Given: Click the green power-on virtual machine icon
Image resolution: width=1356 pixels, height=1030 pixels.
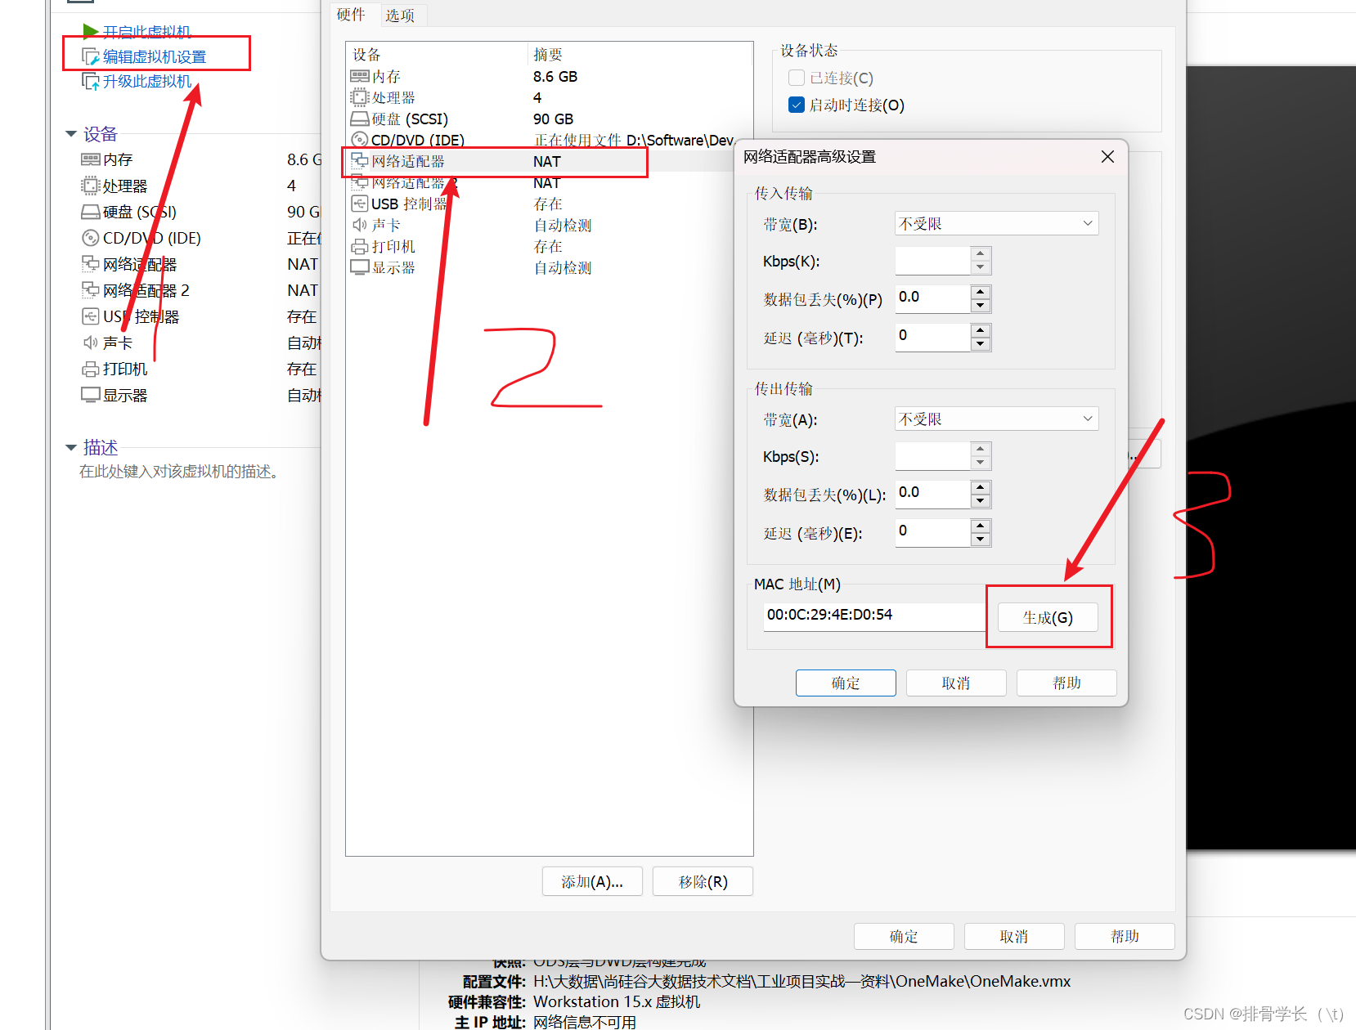Looking at the screenshot, I should pyautogui.click(x=90, y=31).
